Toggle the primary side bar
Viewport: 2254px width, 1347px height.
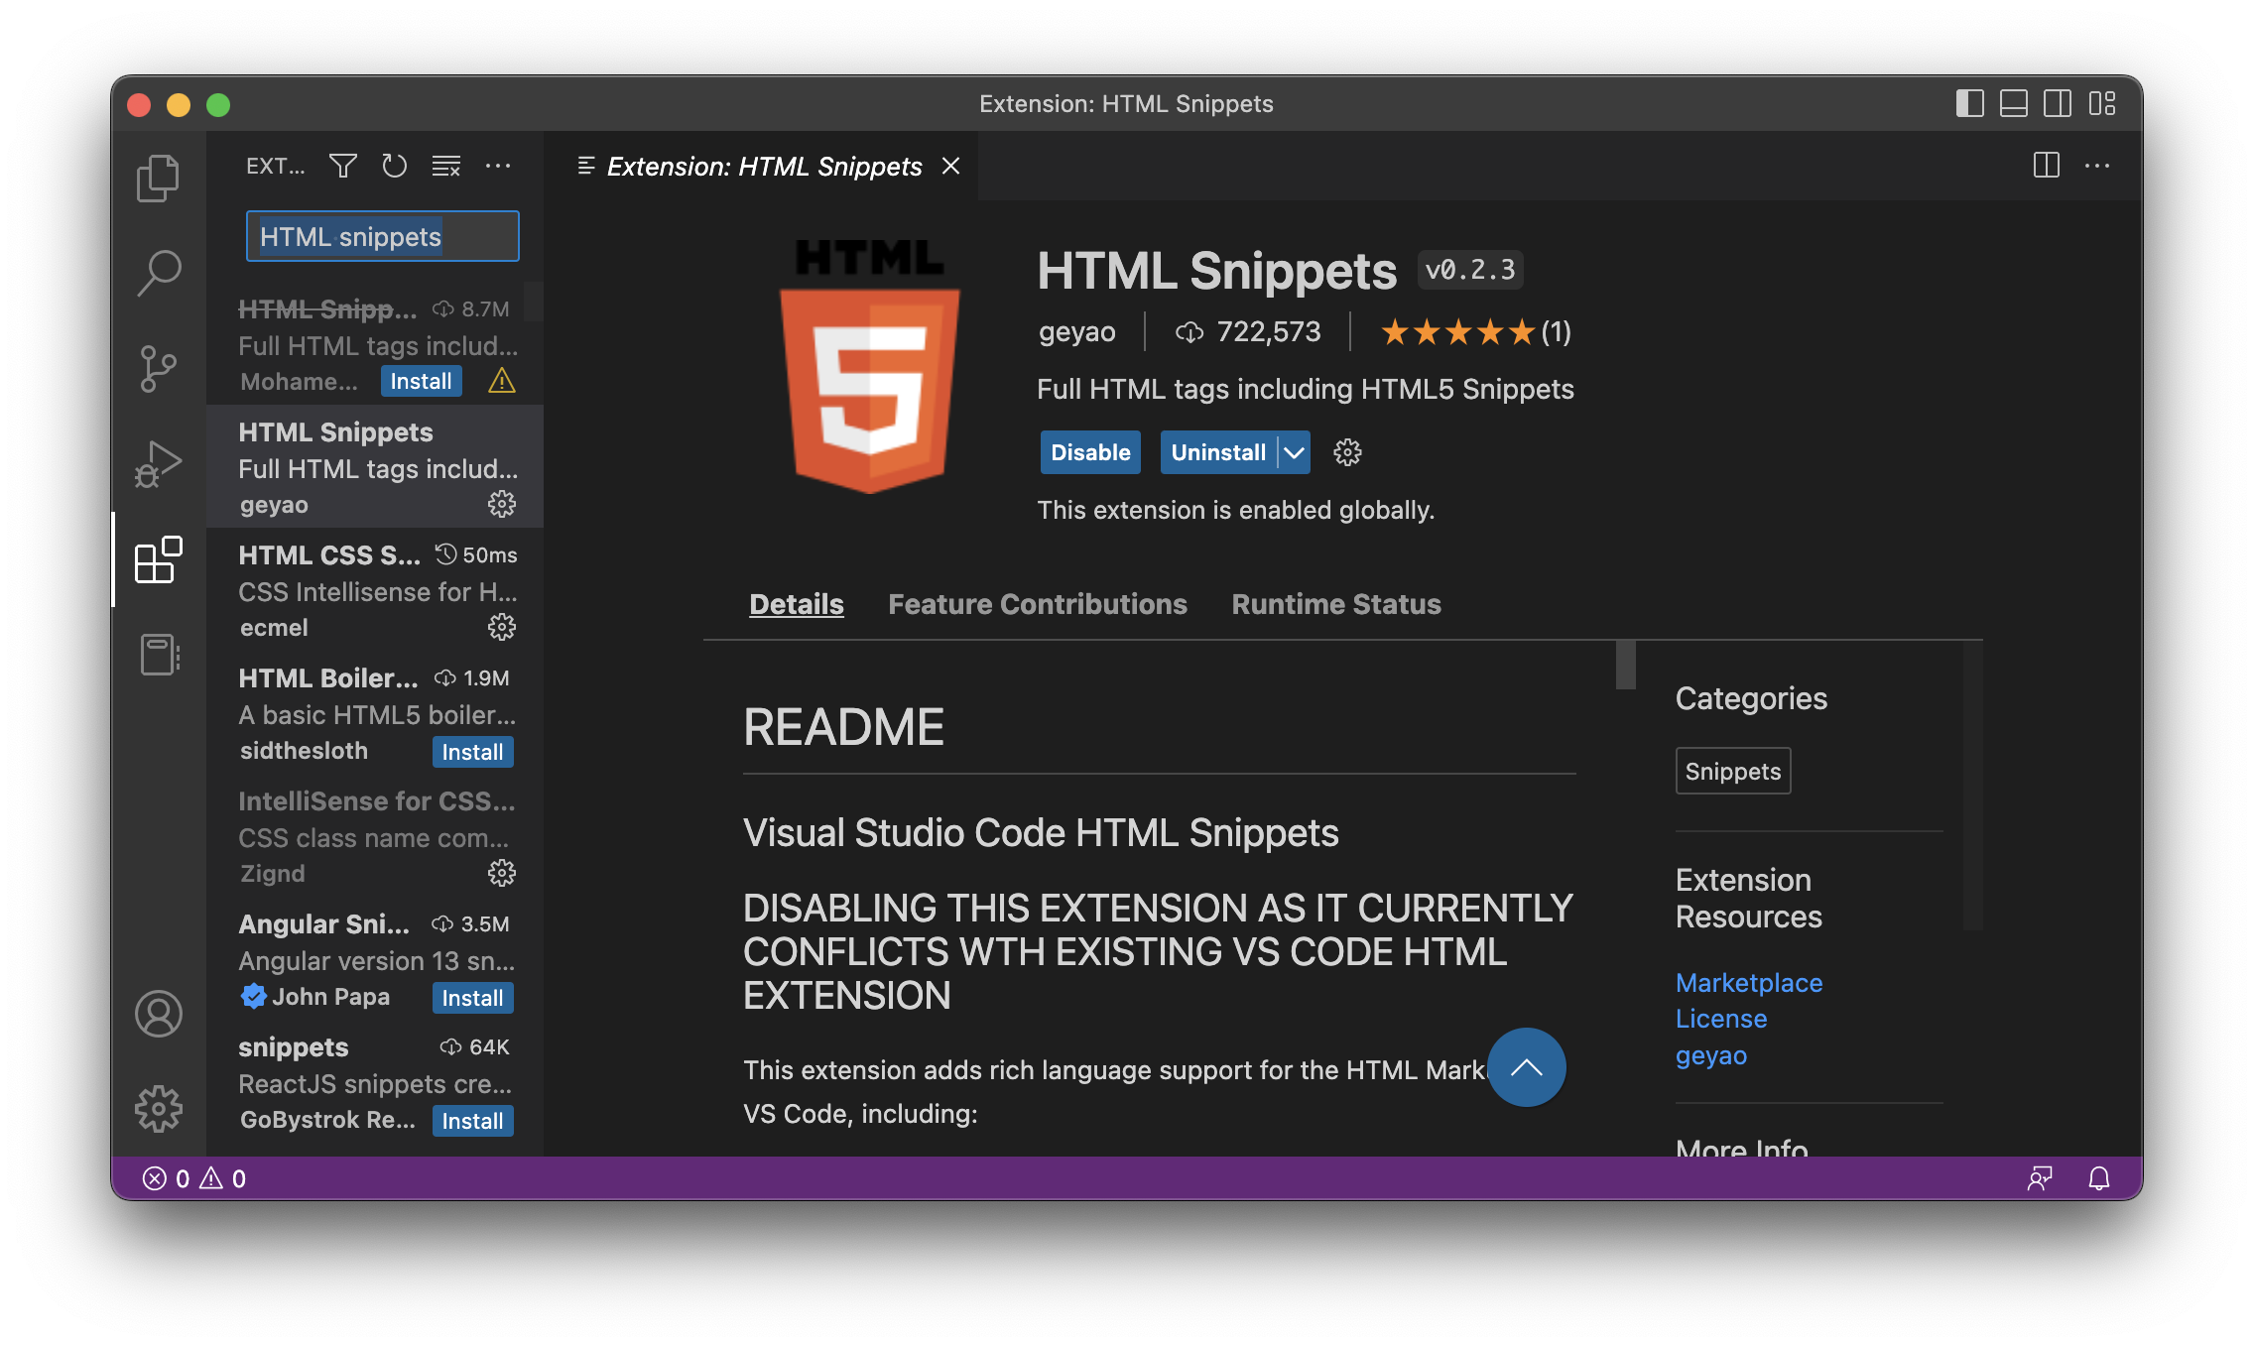[1970, 103]
